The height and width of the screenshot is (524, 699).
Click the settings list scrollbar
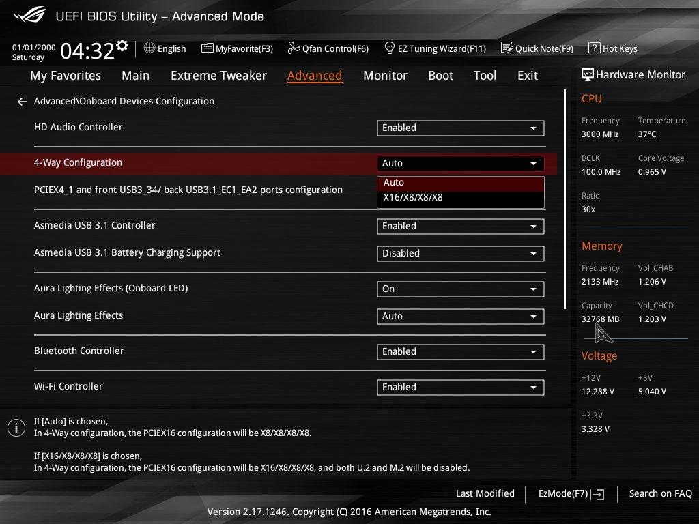(x=565, y=199)
